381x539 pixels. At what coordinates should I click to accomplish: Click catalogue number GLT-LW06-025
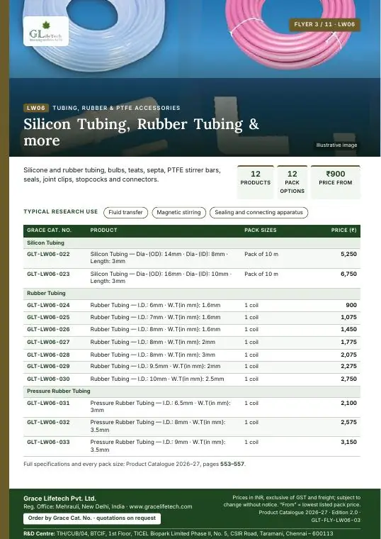point(48,317)
